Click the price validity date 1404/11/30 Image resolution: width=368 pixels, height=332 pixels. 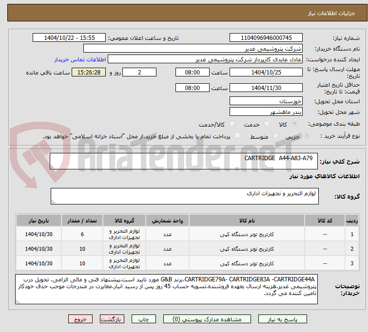click(x=266, y=88)
